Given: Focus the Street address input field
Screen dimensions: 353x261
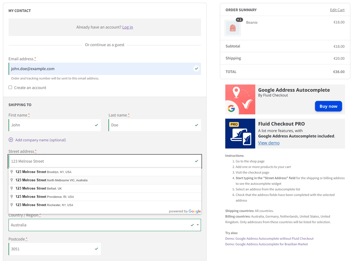Looking at the screenshot, I should click(x=105, y=161).
